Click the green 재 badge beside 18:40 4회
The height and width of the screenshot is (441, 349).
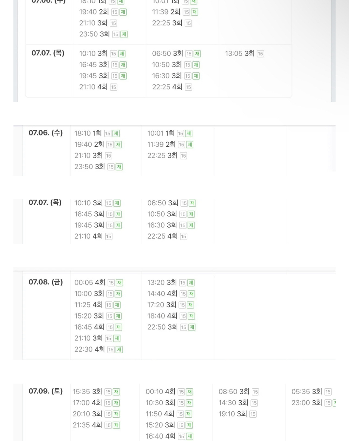tap(191, 316)
